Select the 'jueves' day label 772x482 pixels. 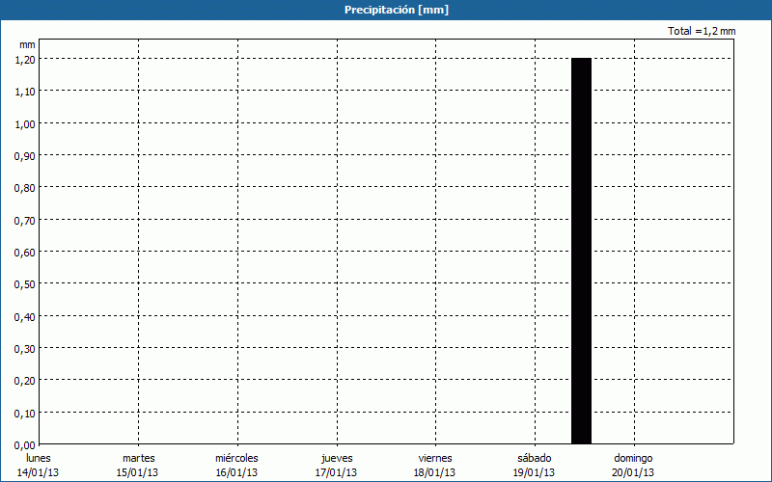point(336,458)
